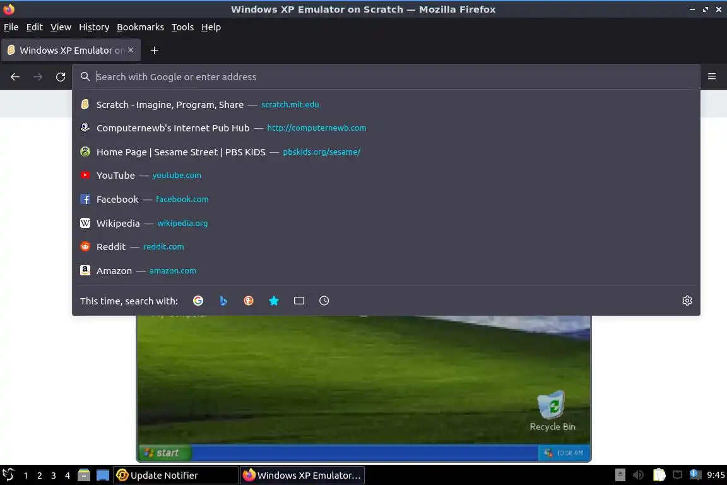Click show desktop panel icon
This screenshot has width=727, height=485.
(102, 476)
